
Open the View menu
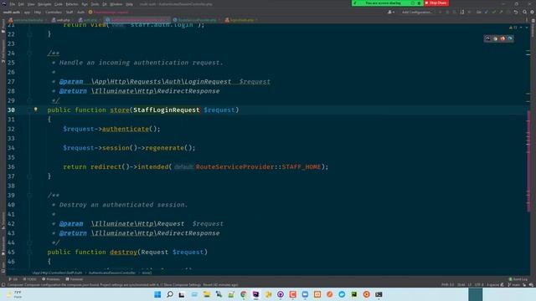point(31,4)
